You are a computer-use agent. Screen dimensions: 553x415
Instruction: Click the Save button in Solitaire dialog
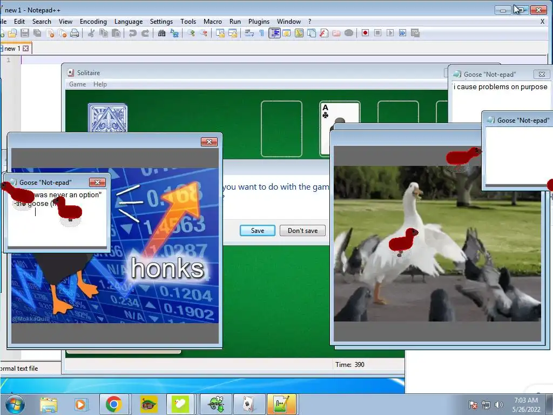(258, 230)
